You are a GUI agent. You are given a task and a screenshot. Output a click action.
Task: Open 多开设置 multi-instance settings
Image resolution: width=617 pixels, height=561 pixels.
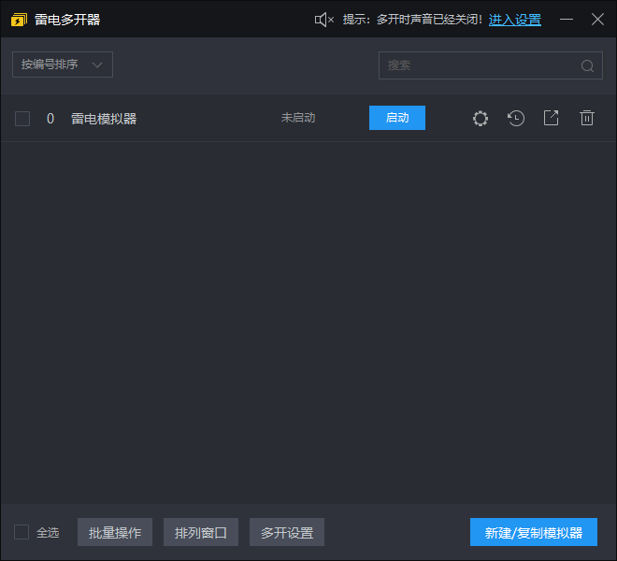pyautogui.click(x=287, y=532)
